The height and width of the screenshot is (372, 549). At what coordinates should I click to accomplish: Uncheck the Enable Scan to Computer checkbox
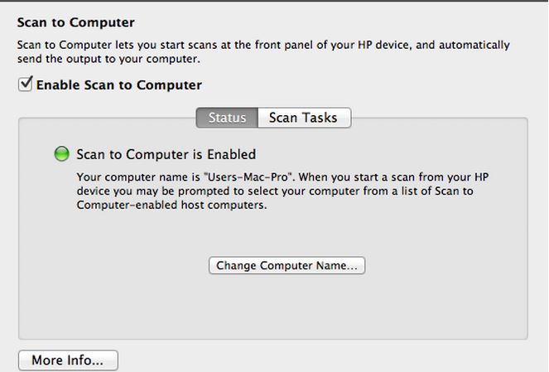pos(25,85)
